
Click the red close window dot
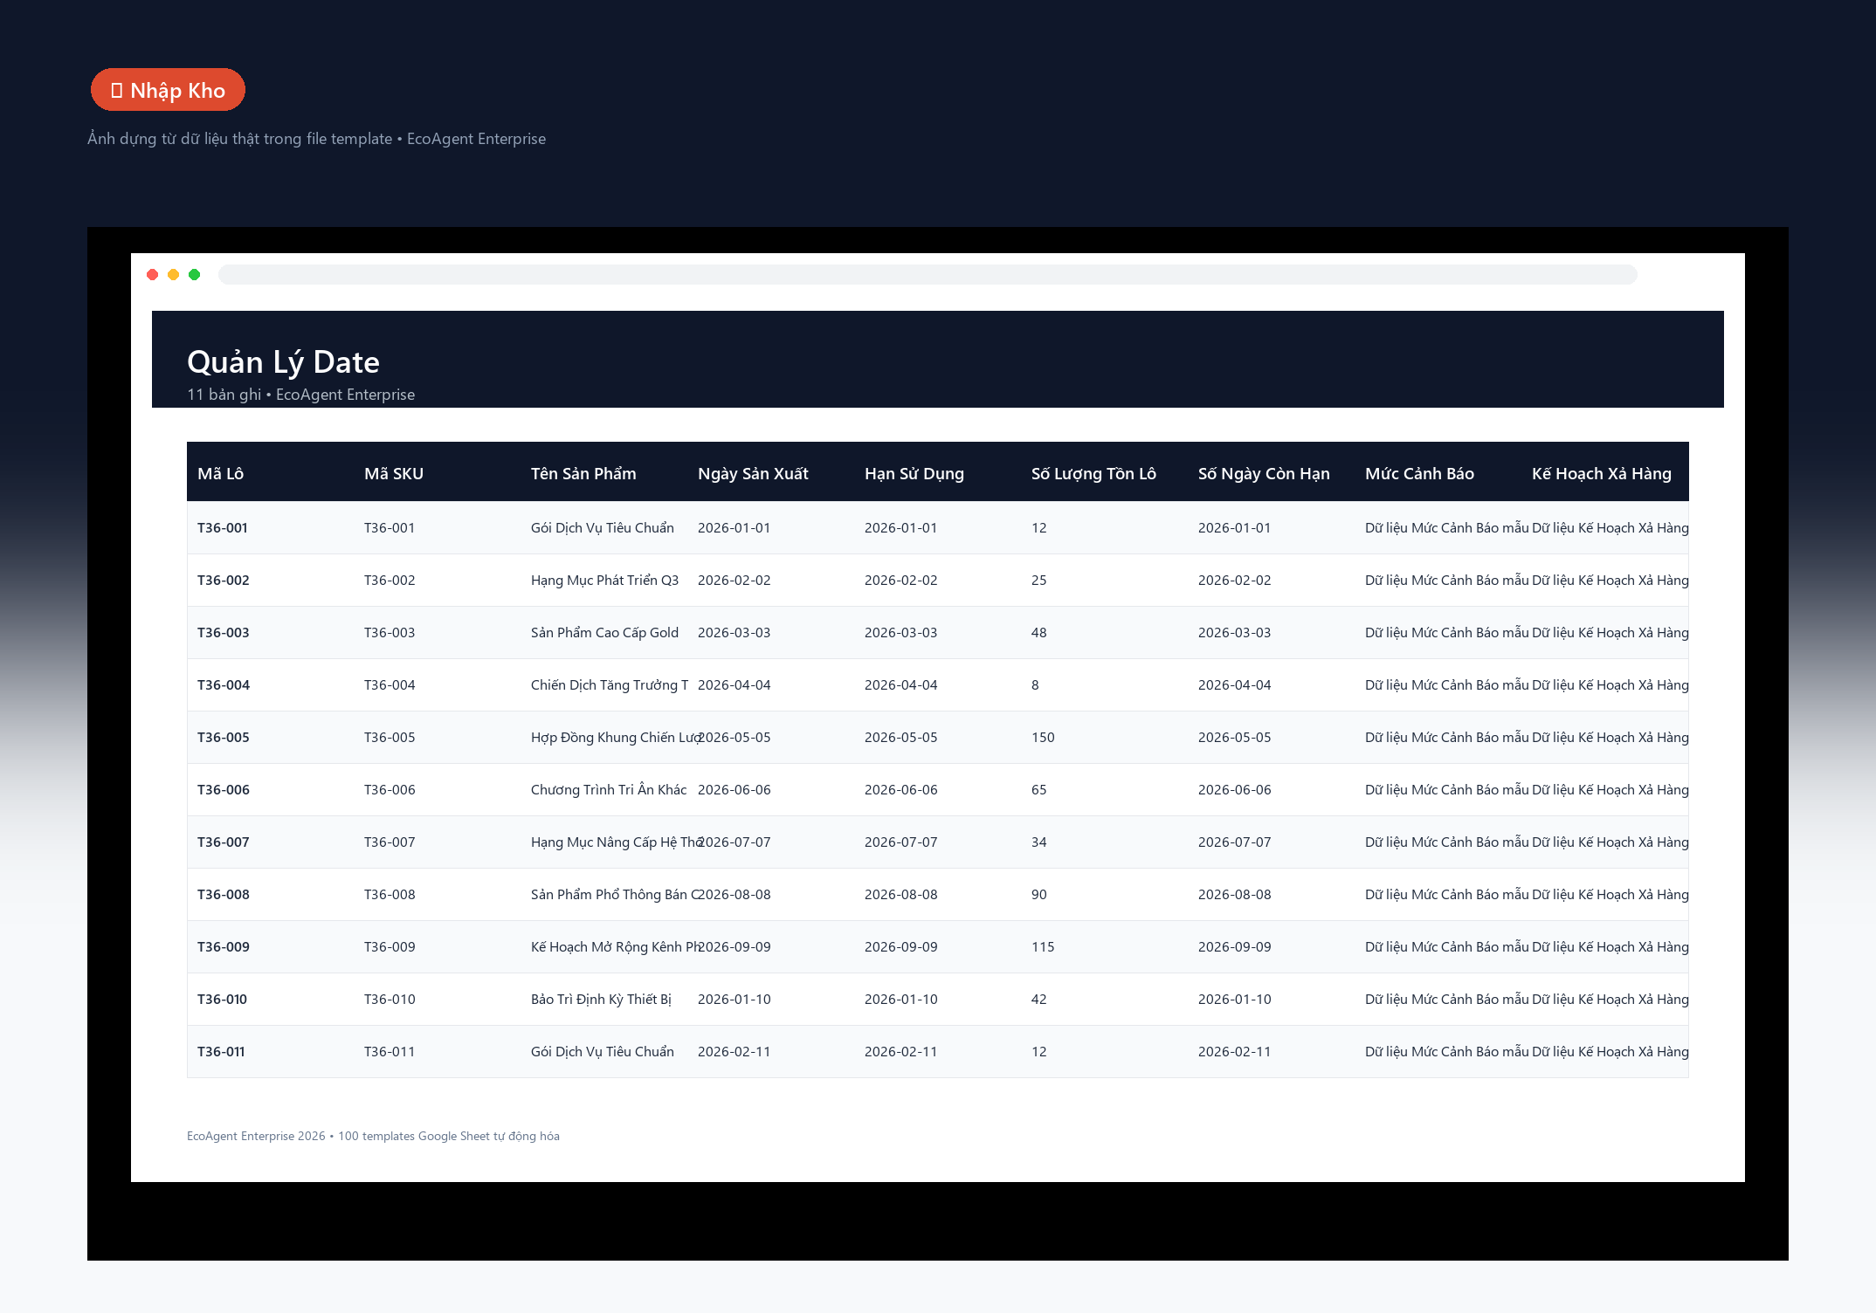tap(153, 275)
